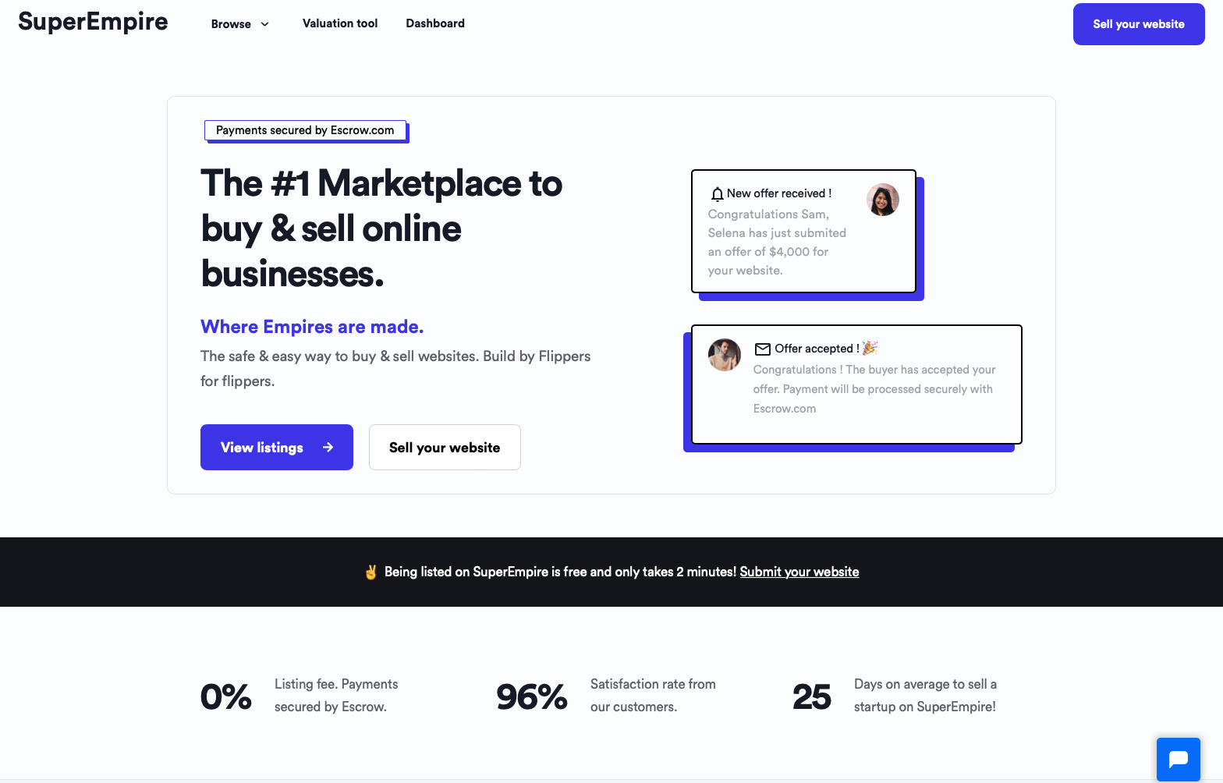Screen dimensions: 1223x783
Task: Expand the Browse dropdown chevron
Action: pyautogui.click(x=264, y=24)
